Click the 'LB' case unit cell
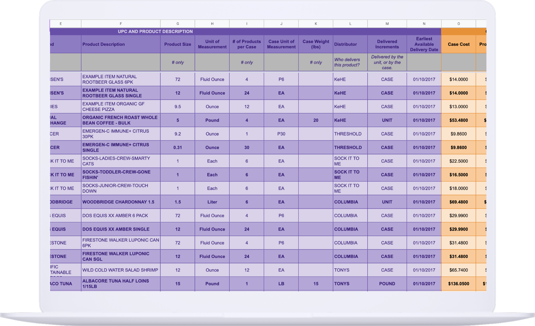Image resolution: width=535 pixels, height=326 pixels. tap(281, 284)
